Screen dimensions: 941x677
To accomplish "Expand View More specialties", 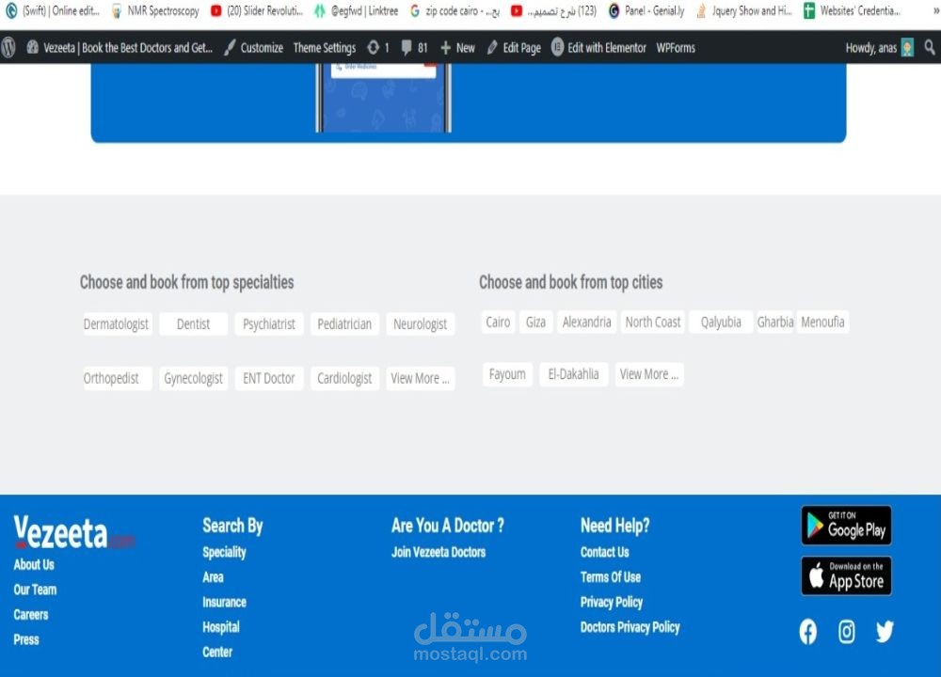I will (x=420, y=378).
